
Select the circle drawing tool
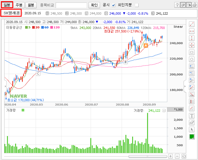point(192,59)
